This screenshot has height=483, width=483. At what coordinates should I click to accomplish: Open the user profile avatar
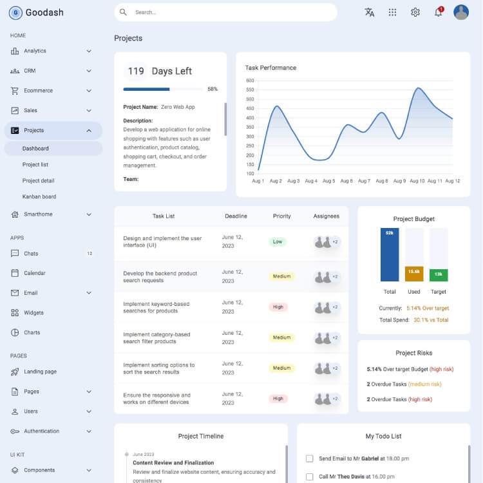461,12
